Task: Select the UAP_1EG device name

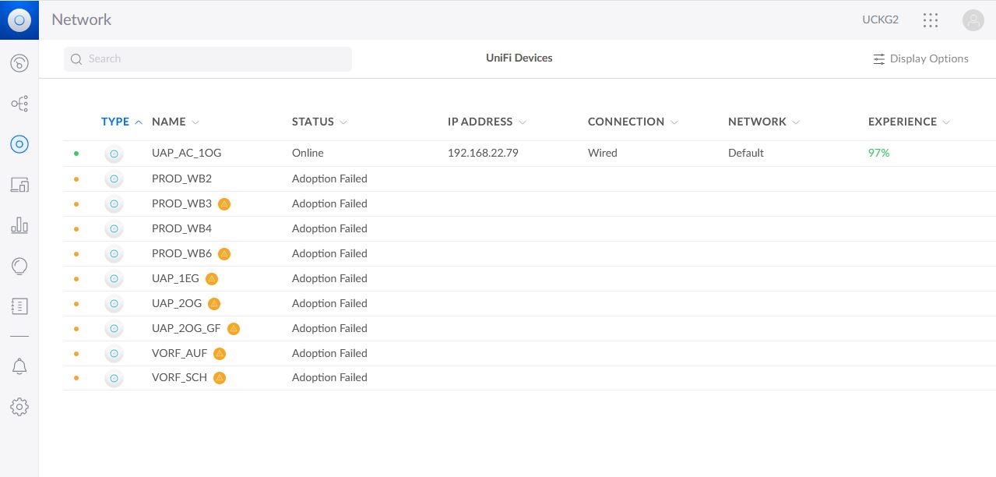Action: coord(175,278)
